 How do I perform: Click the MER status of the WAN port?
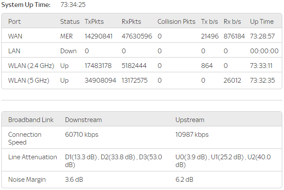(x=66, y=36)
